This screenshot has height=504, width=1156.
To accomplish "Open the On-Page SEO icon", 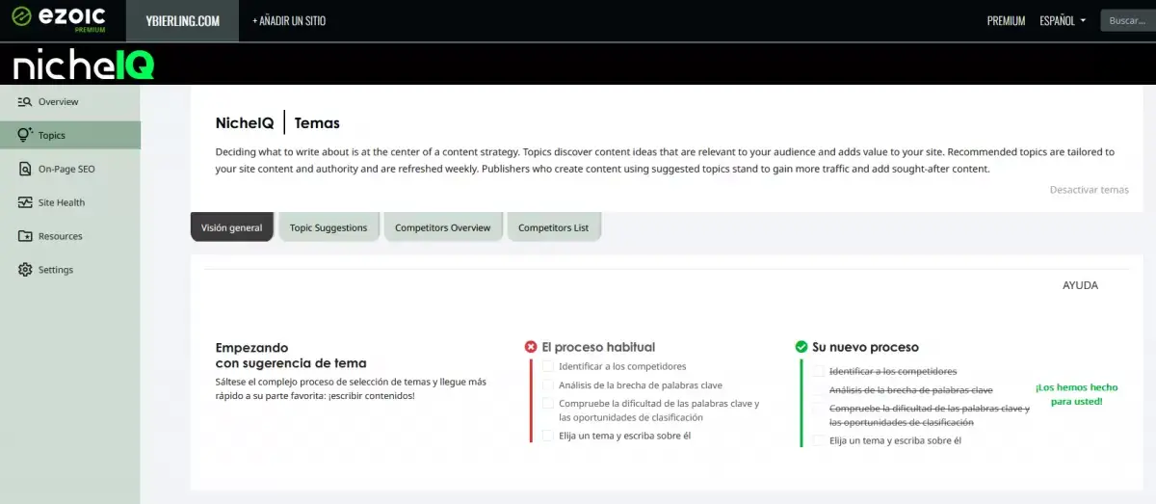I will [x=25, y=170].
